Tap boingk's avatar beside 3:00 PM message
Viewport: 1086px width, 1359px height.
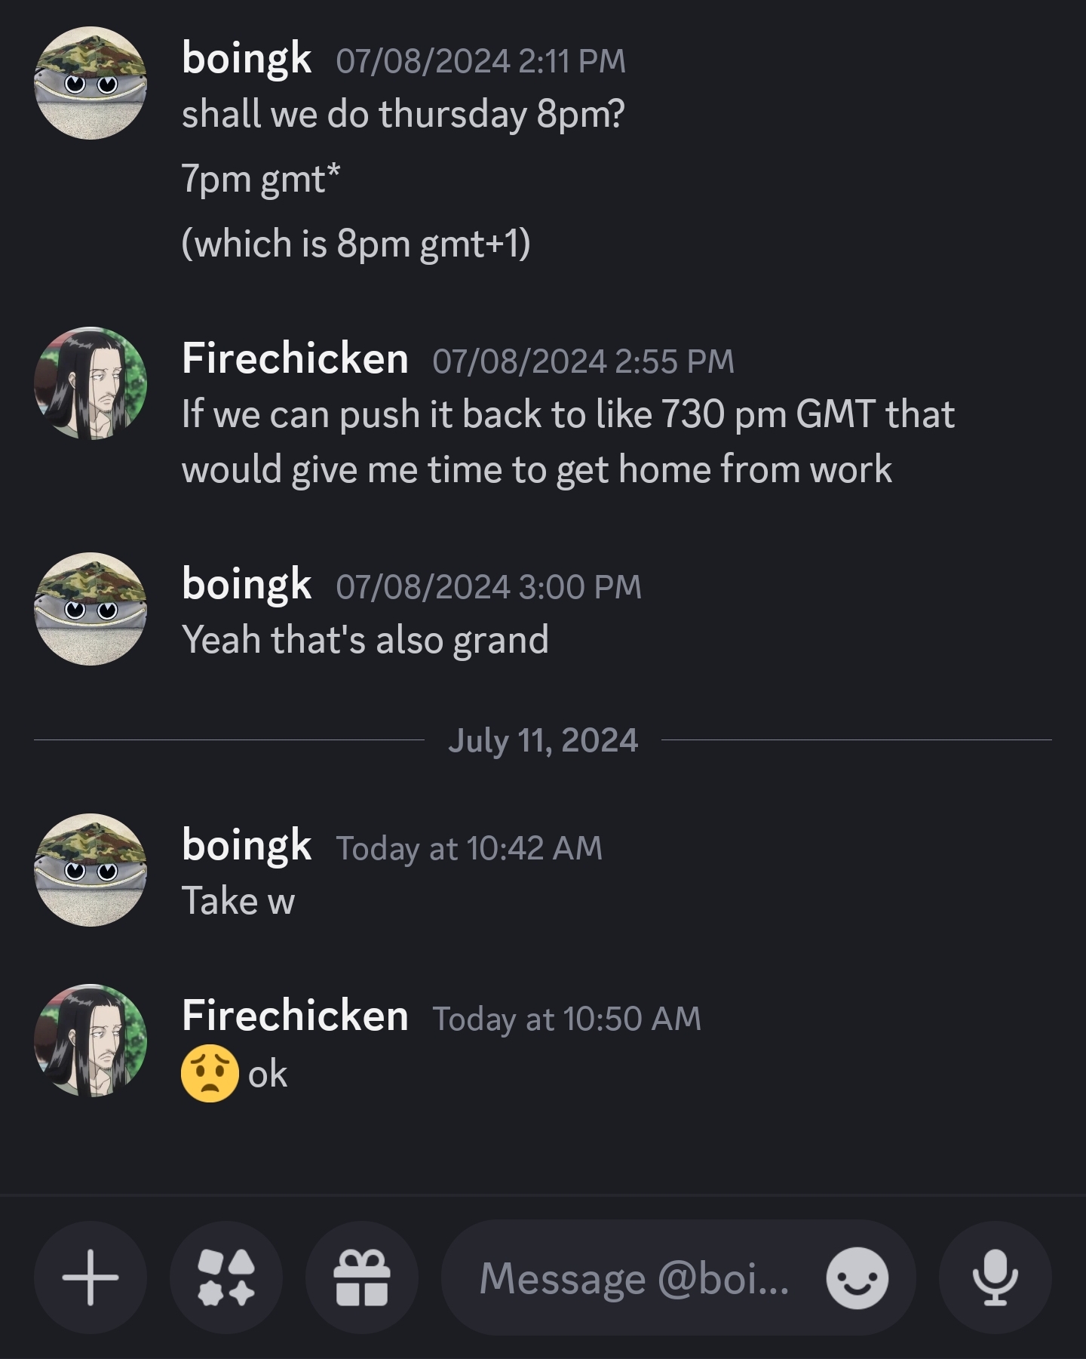[x=90, y=609]
